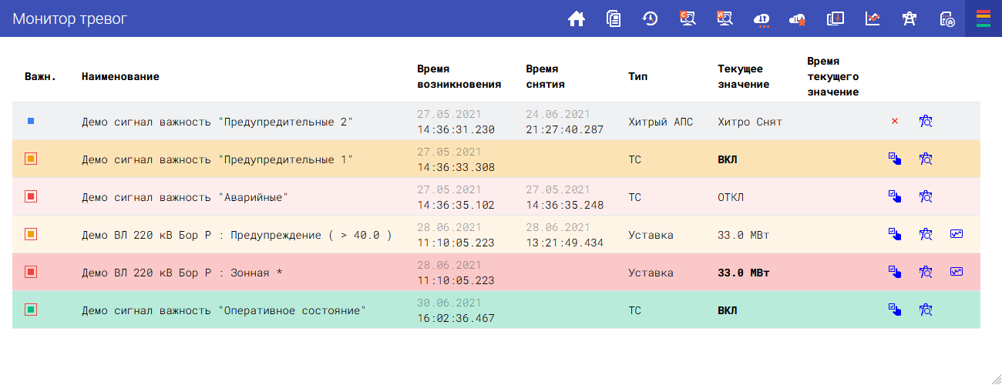Screen dimensions: 1002x385
Task: Acknowledge the "Оперативное состояние" alarm
Action: point(894,310)
